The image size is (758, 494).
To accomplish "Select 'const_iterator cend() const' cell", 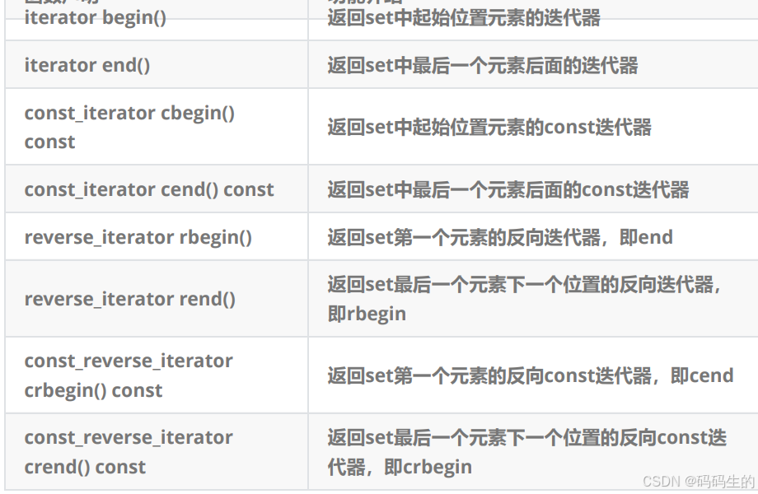I will click(149, 189).
